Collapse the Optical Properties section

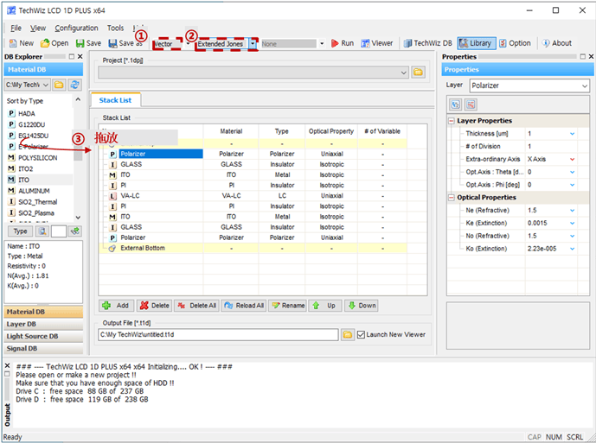point(451,198)
